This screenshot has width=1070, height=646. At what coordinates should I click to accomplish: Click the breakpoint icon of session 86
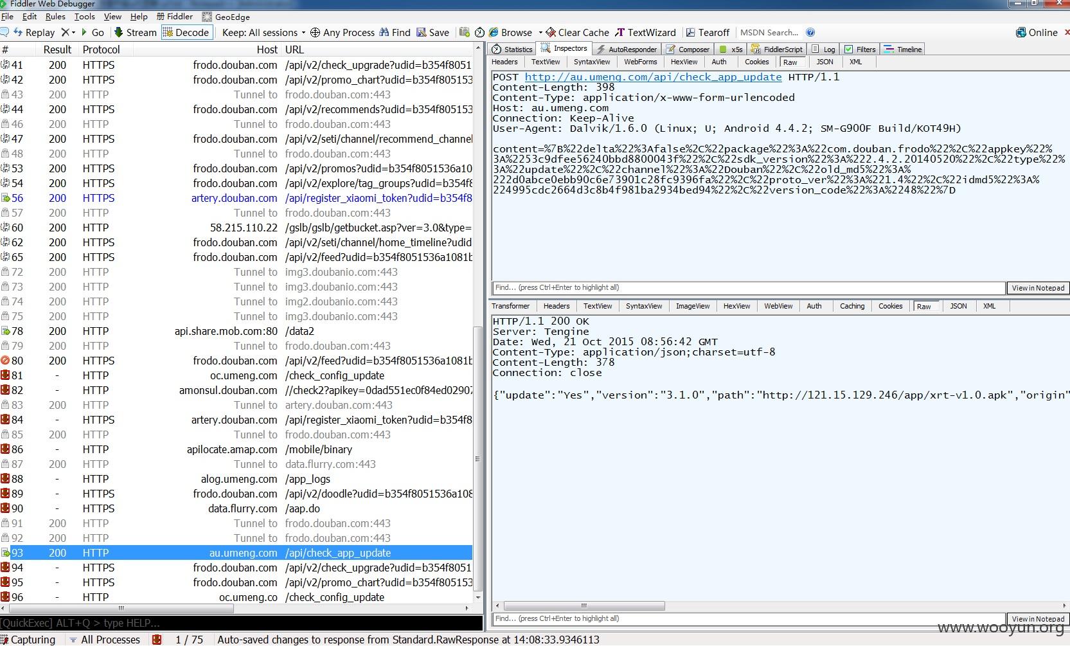5,449
